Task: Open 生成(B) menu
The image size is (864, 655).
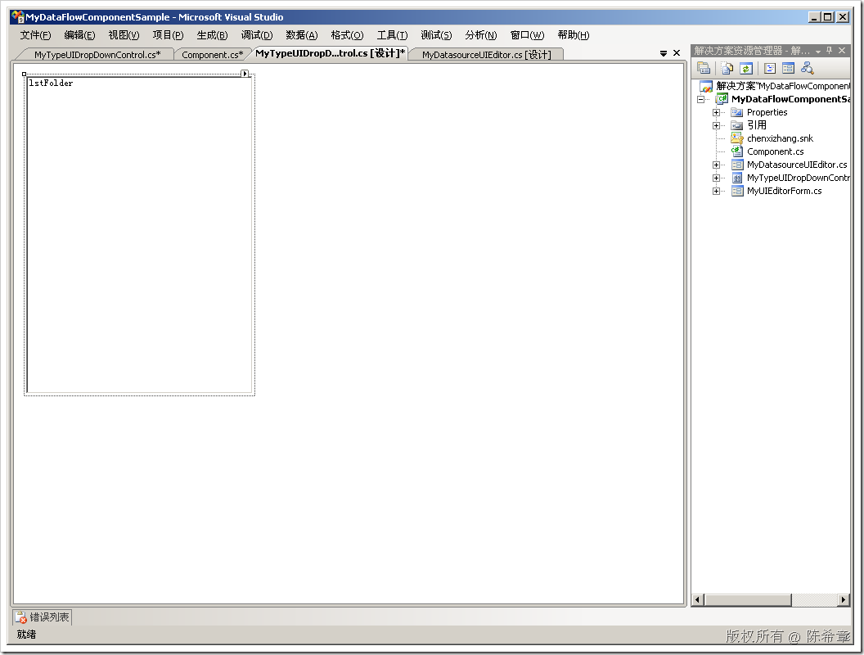Action: [x=212, y=35]
